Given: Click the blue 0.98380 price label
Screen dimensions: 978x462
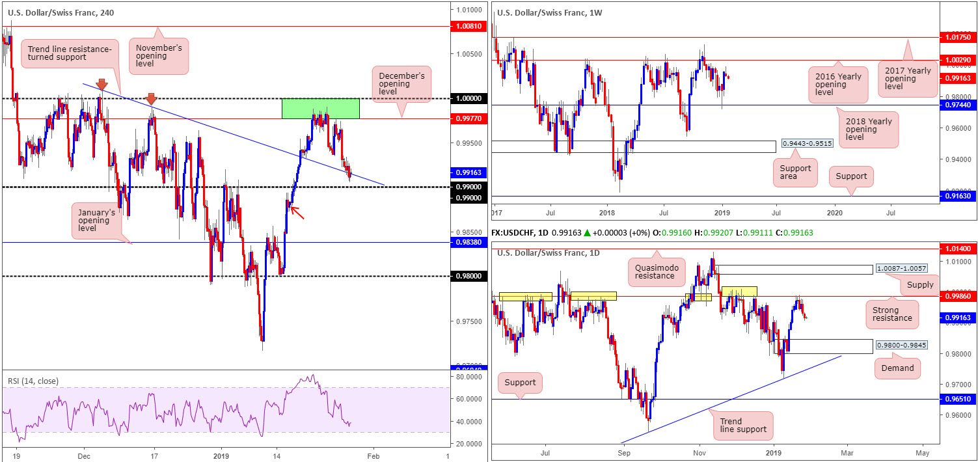Looking at the screenshot, I should (x=469, y=243).
